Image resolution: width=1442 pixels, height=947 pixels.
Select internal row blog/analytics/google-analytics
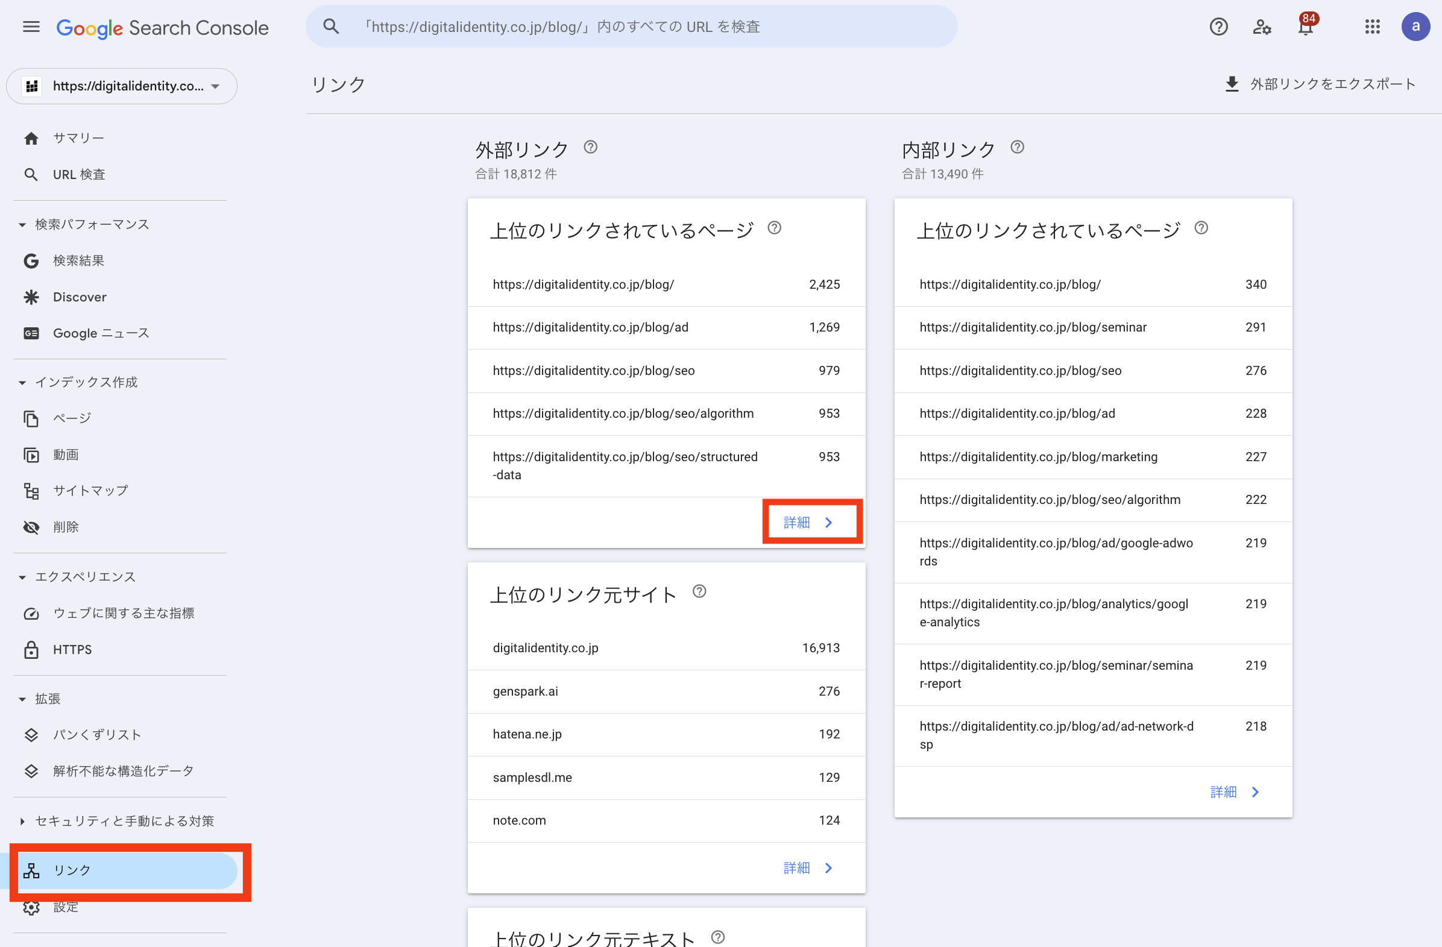tap(1092, 613)
